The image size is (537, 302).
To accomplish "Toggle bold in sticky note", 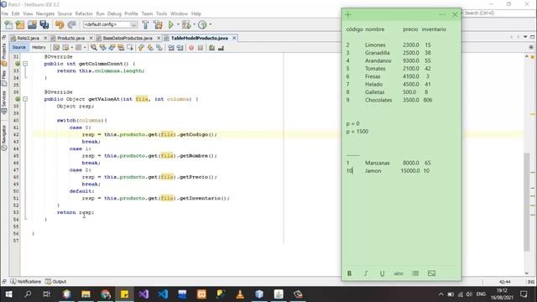I will [349, 273].
